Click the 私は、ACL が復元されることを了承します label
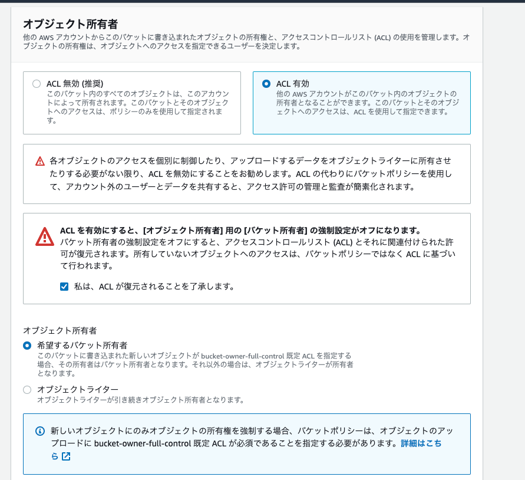This screenshot has width=525, height=480. coord(154,287)
